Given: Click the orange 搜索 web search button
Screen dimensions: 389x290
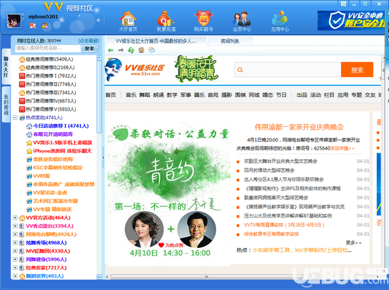Looking at the screenshot, I should [x=357, y=70].
